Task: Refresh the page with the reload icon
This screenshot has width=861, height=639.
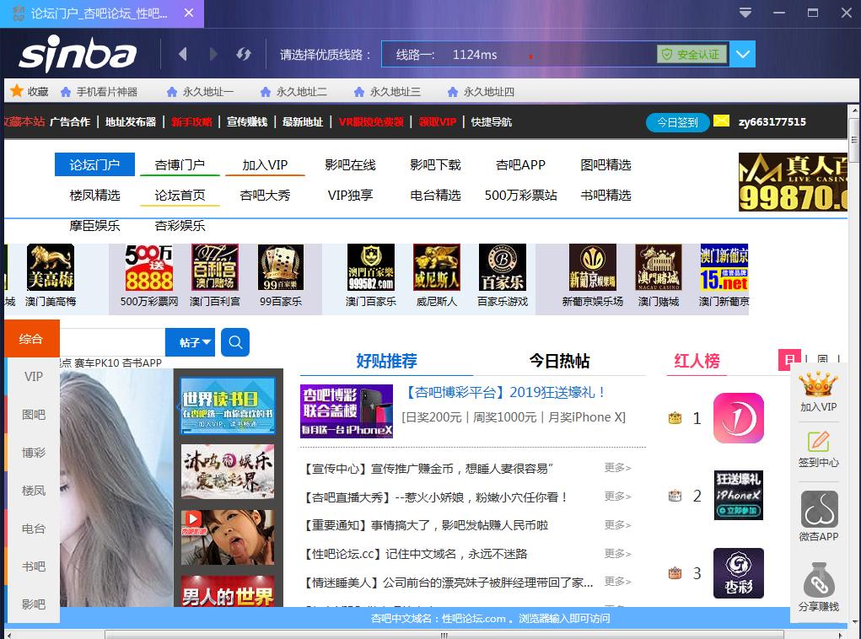Action: [244, 54]
